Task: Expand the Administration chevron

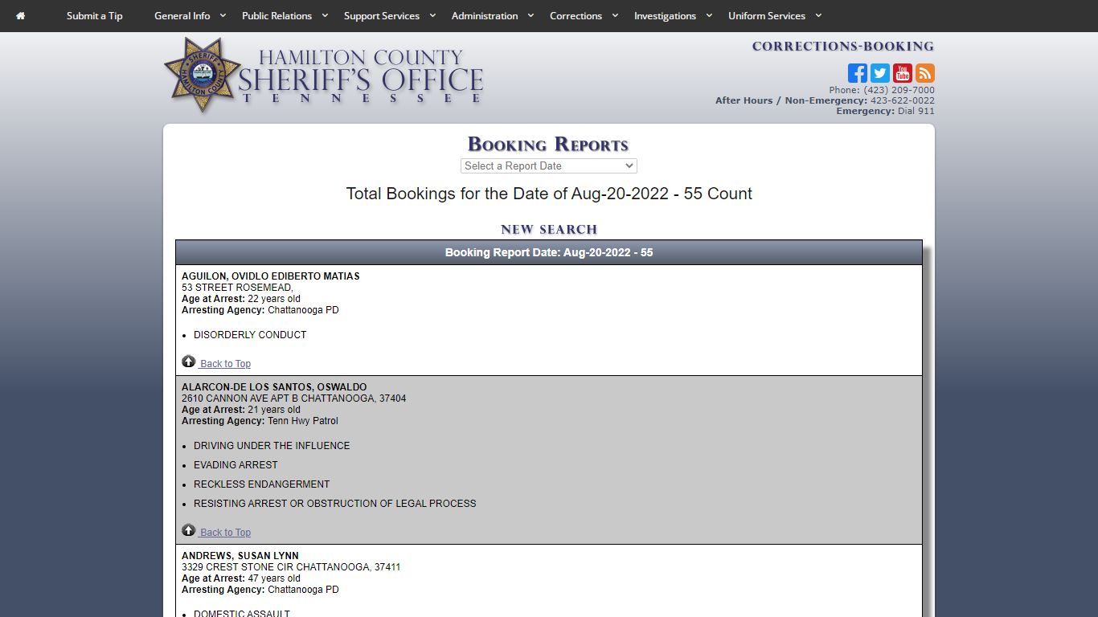Action: [x=531, y=16]
